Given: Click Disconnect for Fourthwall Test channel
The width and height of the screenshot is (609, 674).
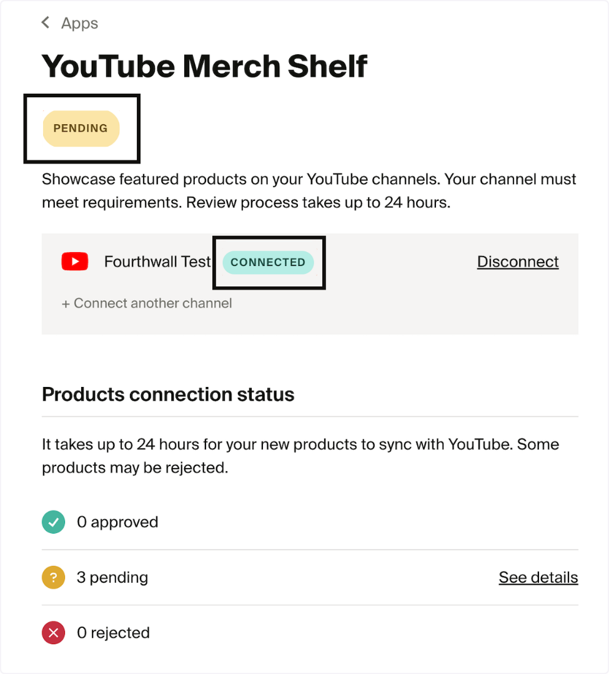Looking at the screenshot, I should 517,261.
